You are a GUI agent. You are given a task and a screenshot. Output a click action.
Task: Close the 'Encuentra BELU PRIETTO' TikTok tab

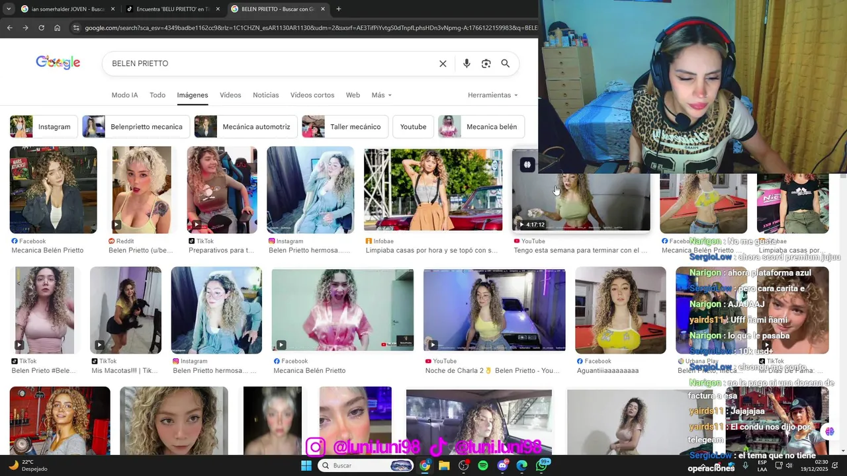pyautogui.click(x=218, y=9)
